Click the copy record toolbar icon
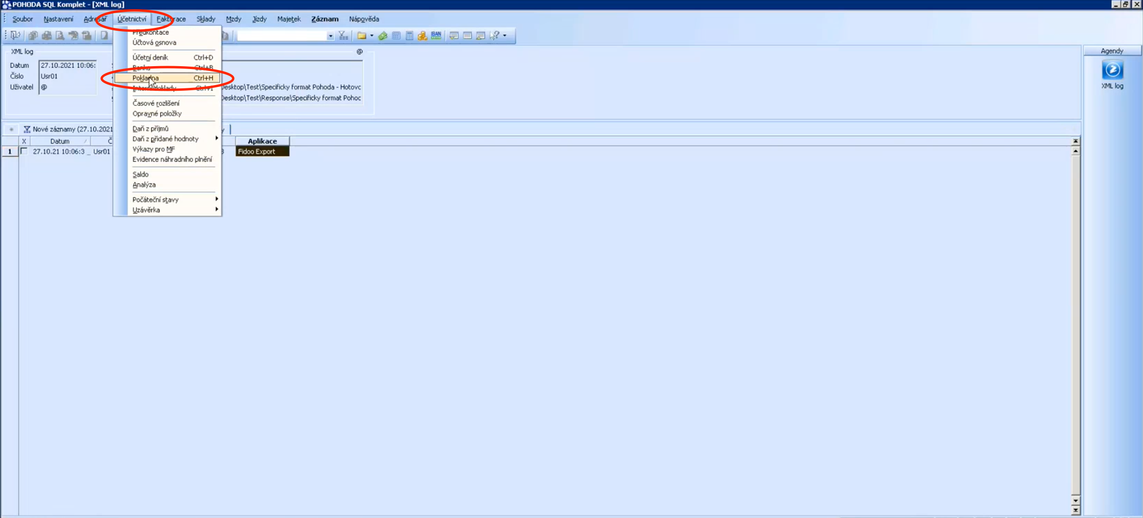Screen dimensions: 1143x518 tap(33, 35)
